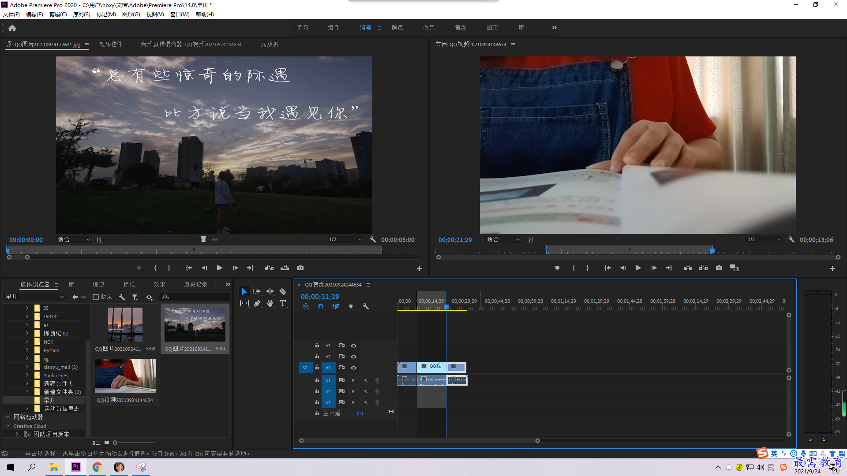Open the 窗口(W) menu

coord(180,15)
